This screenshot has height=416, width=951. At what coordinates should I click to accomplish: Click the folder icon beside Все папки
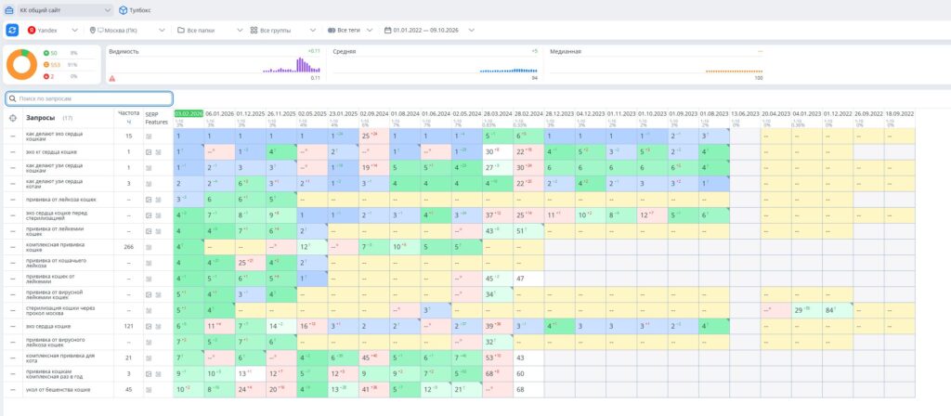point(181,30)
